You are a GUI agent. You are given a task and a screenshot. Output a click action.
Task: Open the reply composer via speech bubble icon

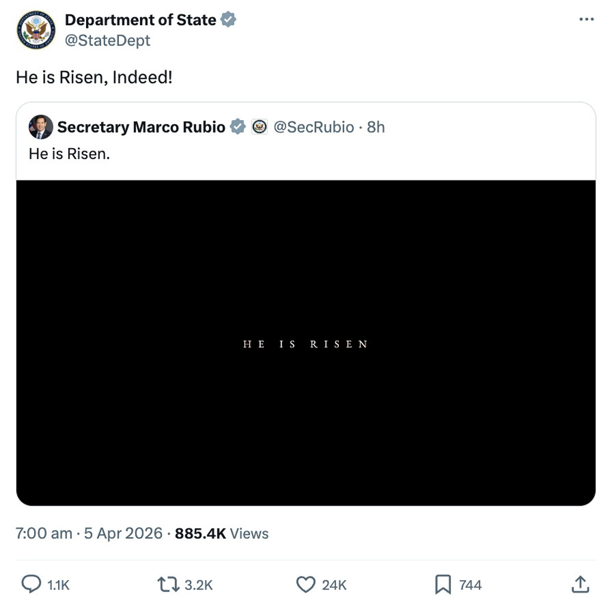point(31,584)
